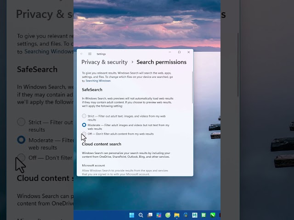Open the green circular taskbar app
The height and width of the screenshot is (220, 294).
pos(168,215)
